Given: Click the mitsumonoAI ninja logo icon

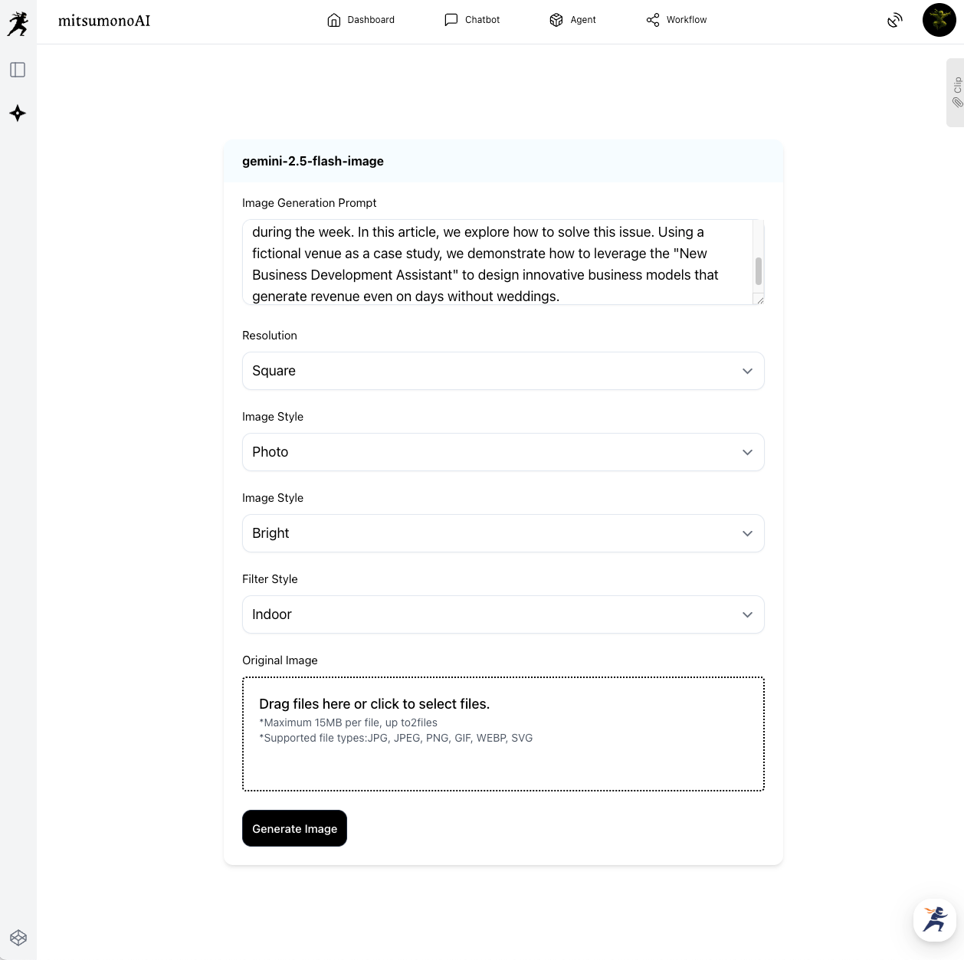Looking at the screenshot, I should [18, 23].
